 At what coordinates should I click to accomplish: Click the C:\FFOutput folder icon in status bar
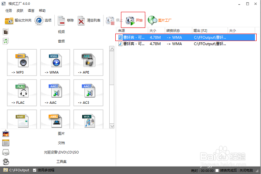pyautogui.click(x=6, y=170)
